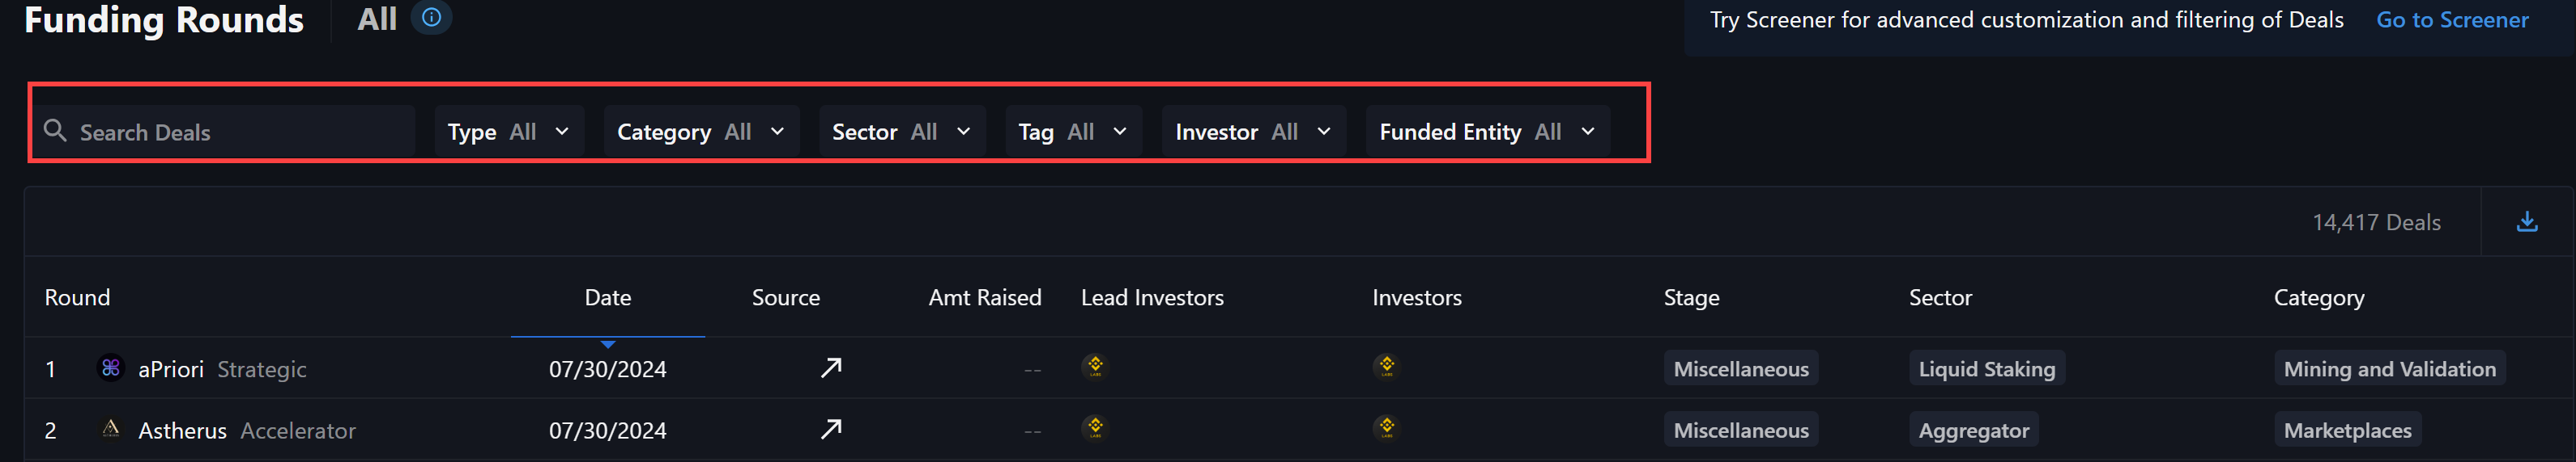Expand the Type filter dropdown
Viewport: 2576px width, 462px height.
click(509, 132)
